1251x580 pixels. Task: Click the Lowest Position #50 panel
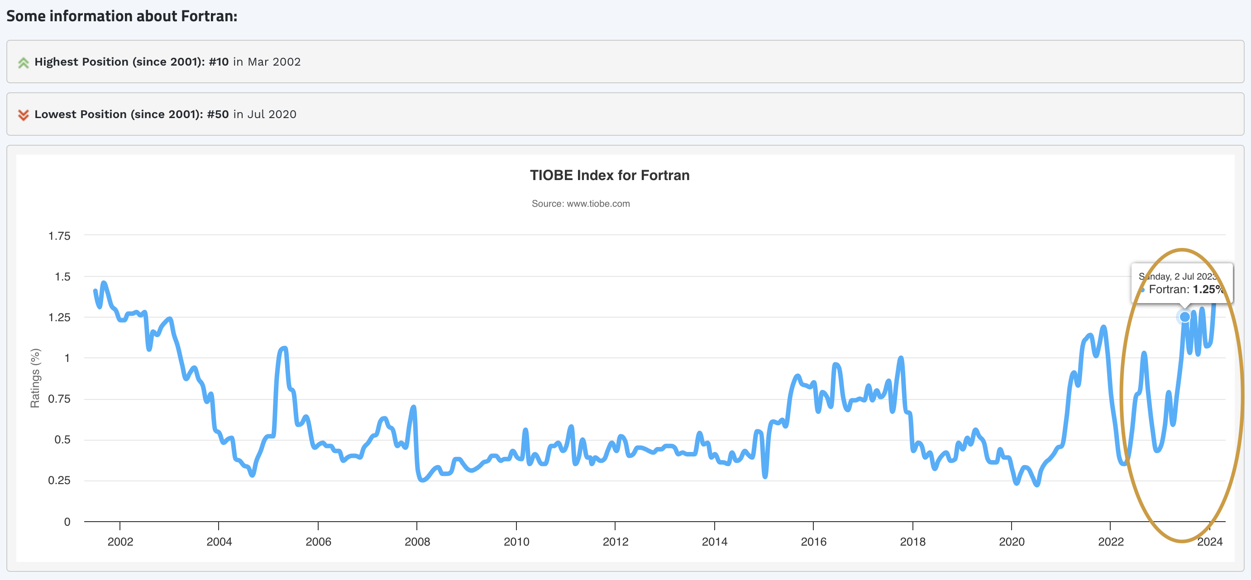625,114
